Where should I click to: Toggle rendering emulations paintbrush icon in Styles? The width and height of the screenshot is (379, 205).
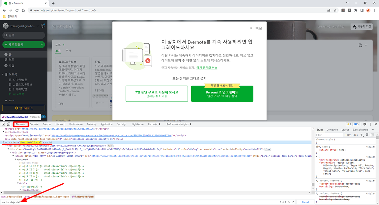click(367, 135)
